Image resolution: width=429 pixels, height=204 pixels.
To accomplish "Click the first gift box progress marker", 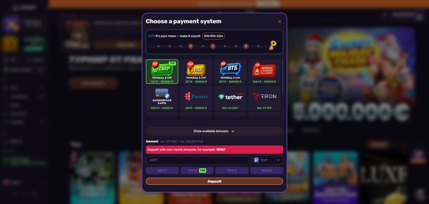I will (x=191, y=46).
